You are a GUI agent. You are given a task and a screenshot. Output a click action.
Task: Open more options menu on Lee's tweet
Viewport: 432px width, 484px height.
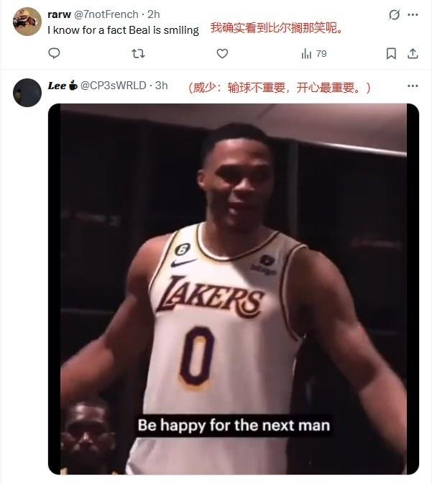pos(413,86)
